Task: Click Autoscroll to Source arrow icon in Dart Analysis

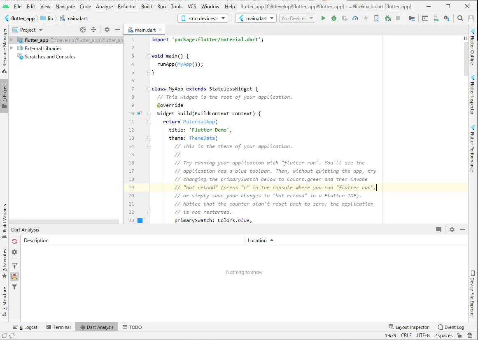Action: [x=14, y=266]
